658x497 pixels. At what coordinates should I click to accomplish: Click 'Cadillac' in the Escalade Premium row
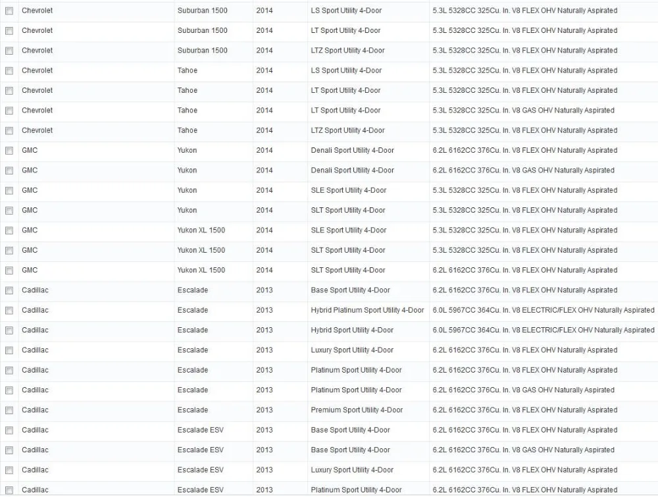[35, 410]
